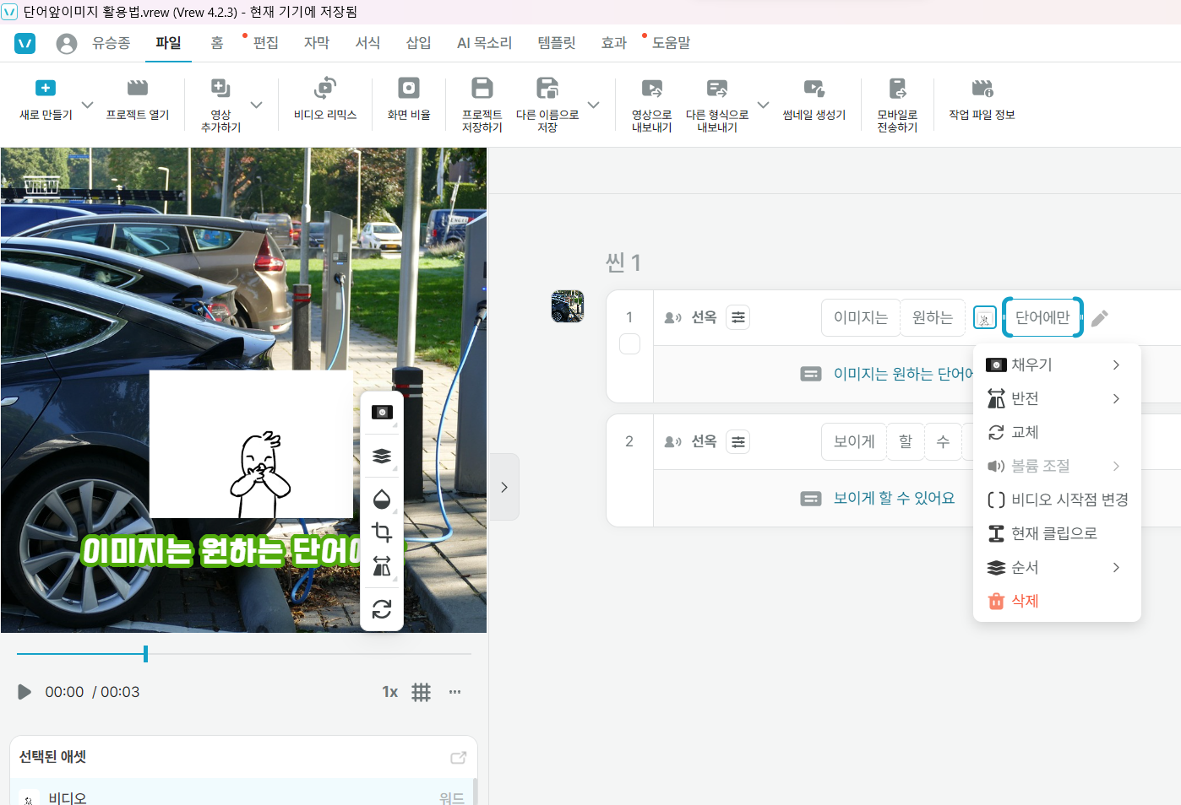Toggle the grid overlay icon under the preview
This screenshot has height=805, width=1181.
click(x=421, y=693)
